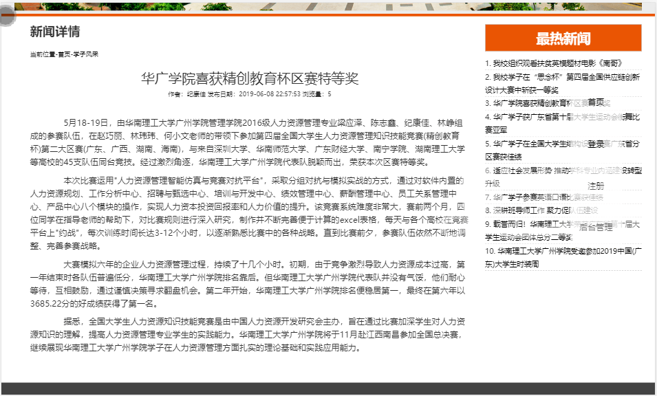The image size is (657, 396).
Task: Click the 新闻详情 page heading
Action: pos(55,32)
